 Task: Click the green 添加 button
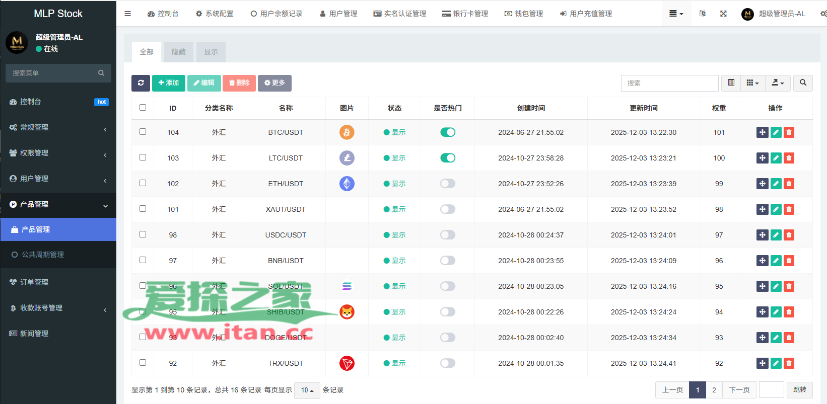(x=169, y=83)
